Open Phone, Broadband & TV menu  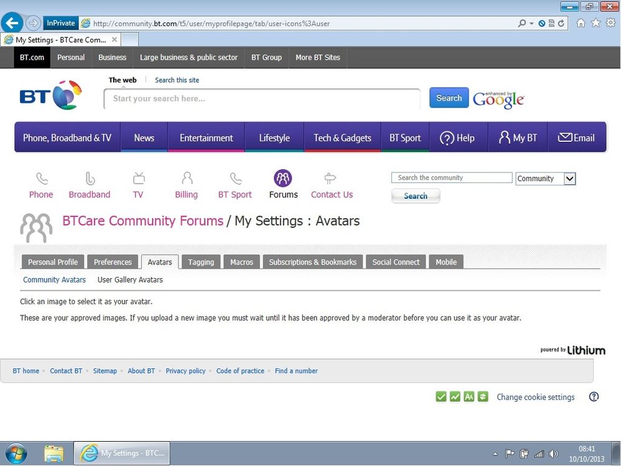(x=67, y=137)
